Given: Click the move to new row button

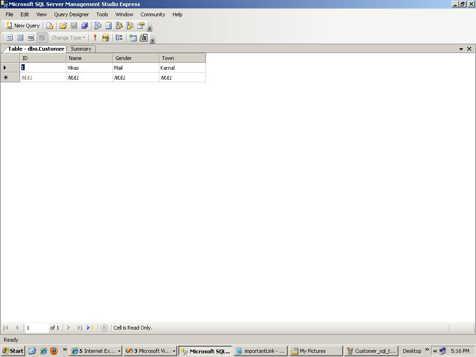Looking at the screenshot, I should click(x=91, y=328).
